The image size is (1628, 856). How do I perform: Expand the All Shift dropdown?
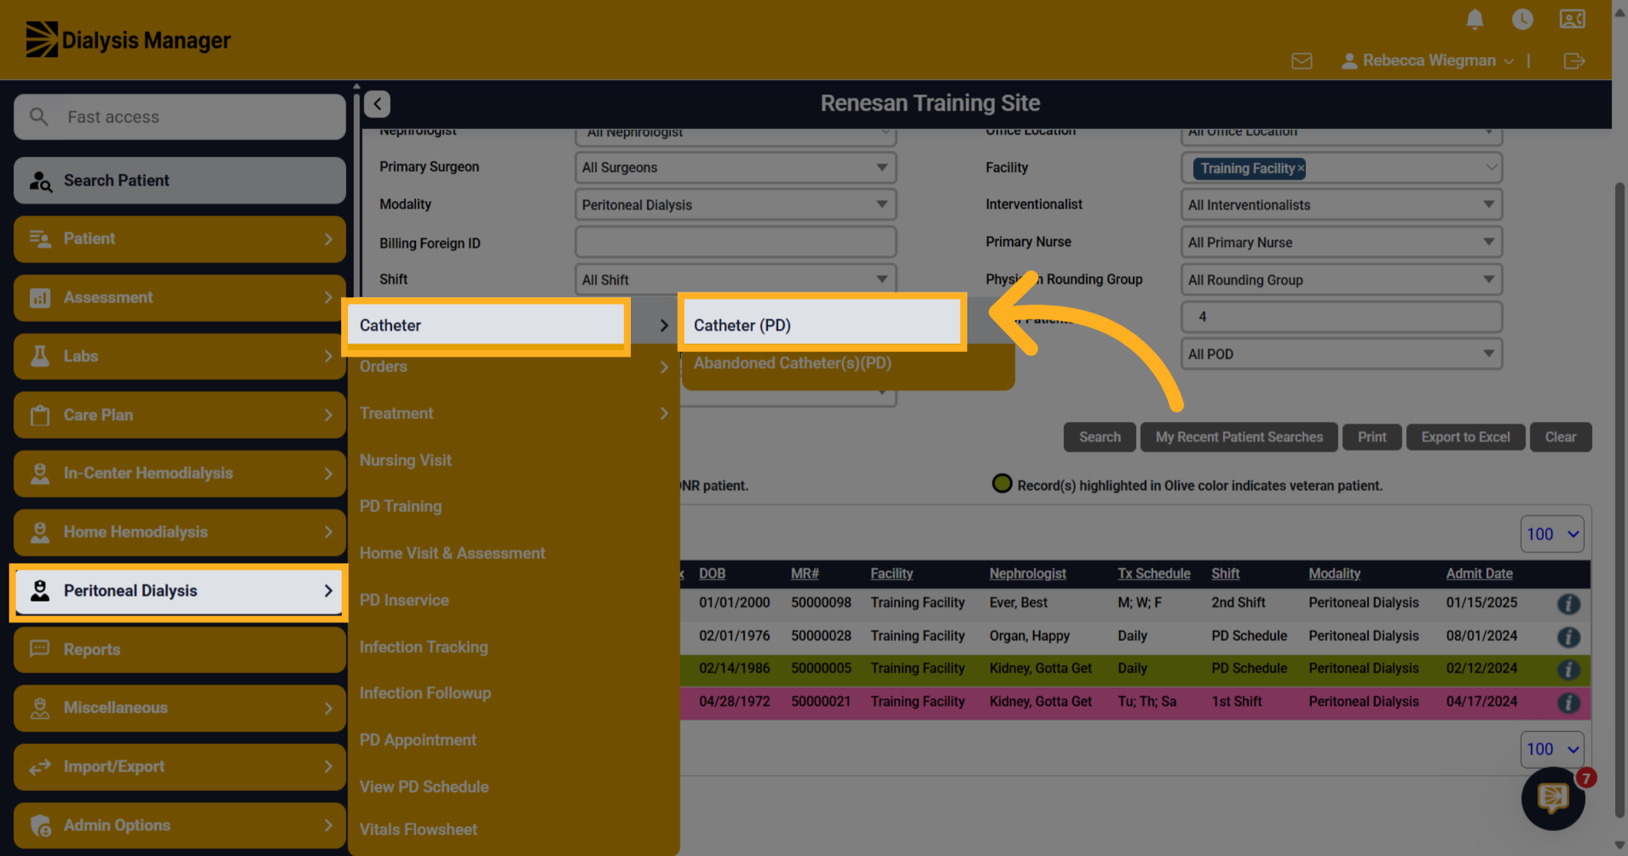pyautogui.click(x=735, y=279)
